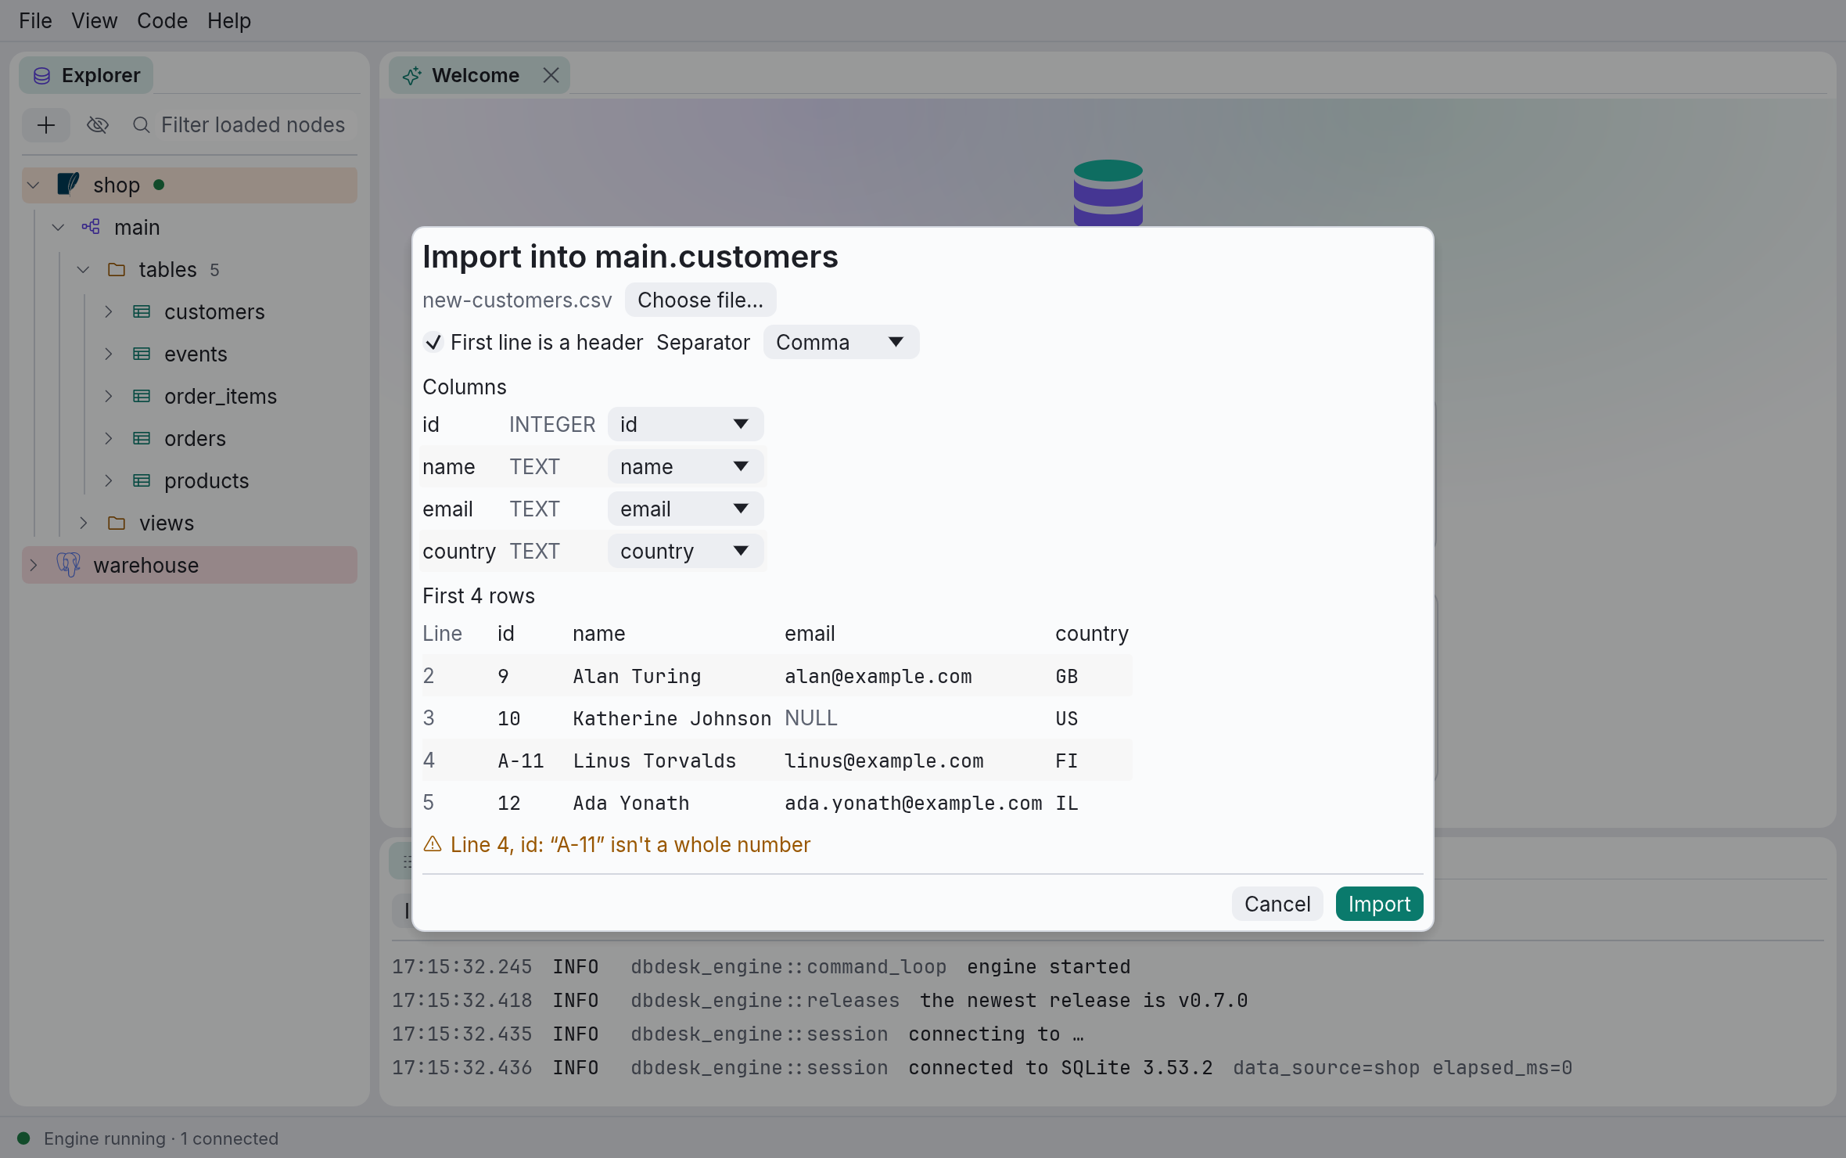The width and height of the screenshot is (1846, 1158).
Task: Close the Welcome tab
Action: tap(551, 76)
